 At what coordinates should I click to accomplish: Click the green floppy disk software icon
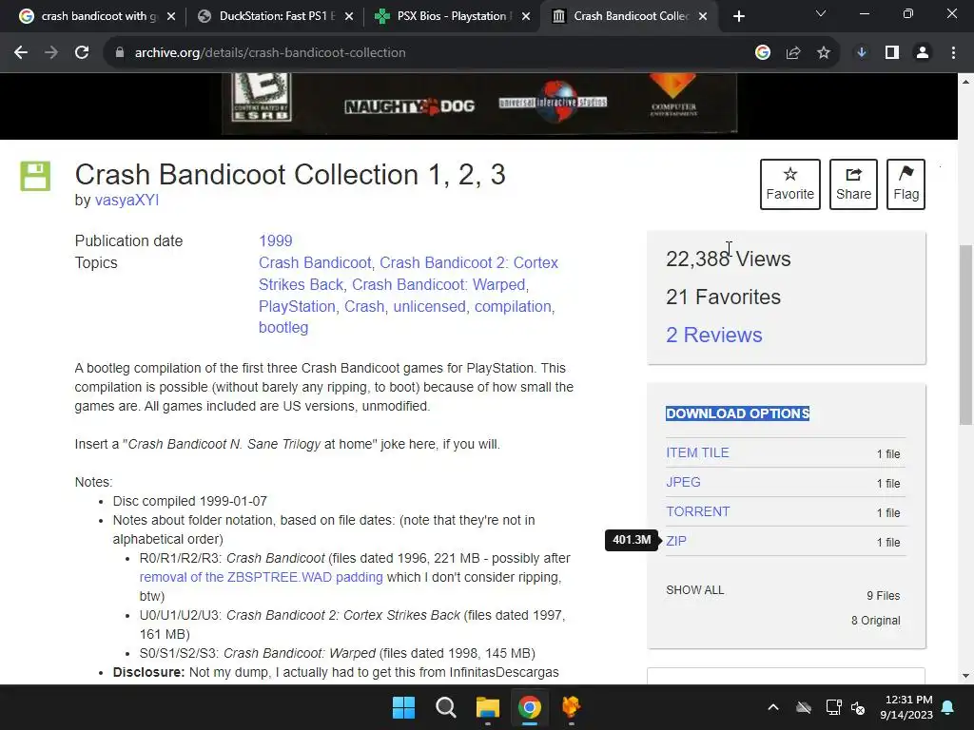(x=35, y=176)
